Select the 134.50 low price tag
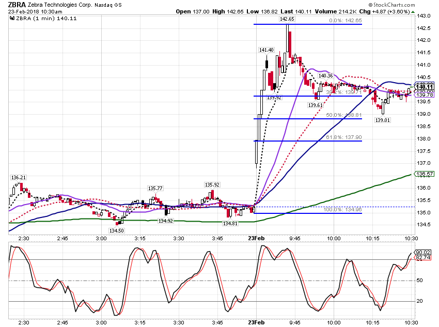Screen dimensions: 439x327 point(117,231)
